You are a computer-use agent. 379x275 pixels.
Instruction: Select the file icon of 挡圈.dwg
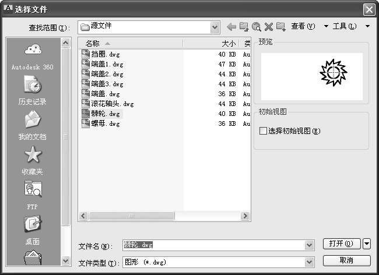(x=86, y=54)
